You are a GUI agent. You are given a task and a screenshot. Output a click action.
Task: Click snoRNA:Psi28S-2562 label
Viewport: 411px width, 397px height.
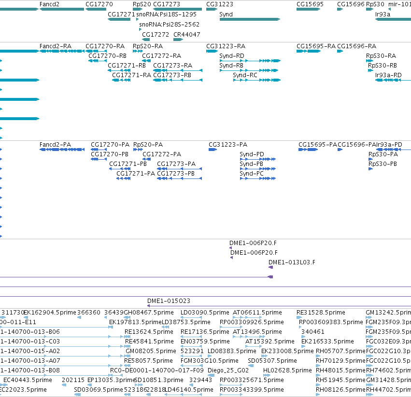click(170, 24)
